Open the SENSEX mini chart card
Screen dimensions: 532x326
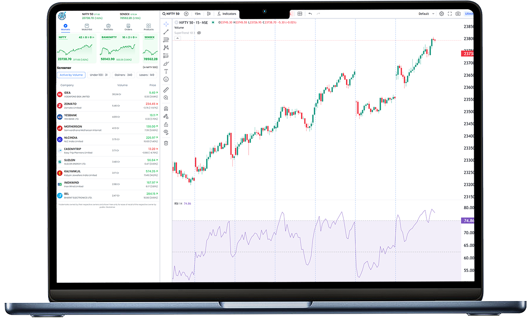150,49
